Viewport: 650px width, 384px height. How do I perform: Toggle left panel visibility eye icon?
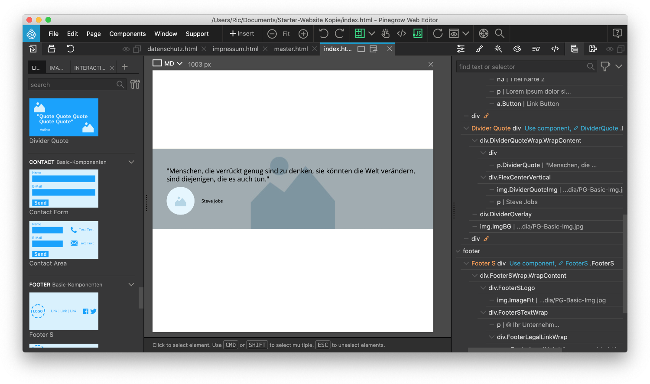click(x=126, y=49)
